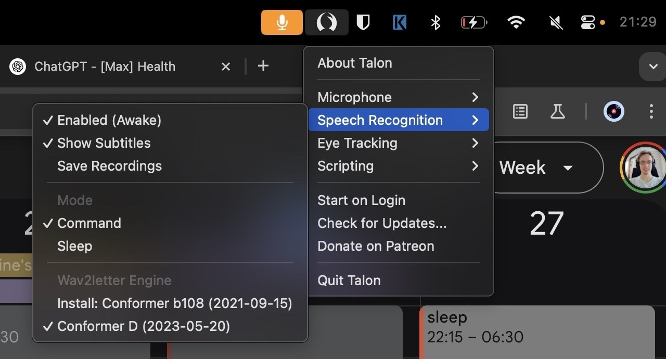Open the Chrome Labs flask icon
The height and width of the screenshot is (359, 666).
click(558, 111)
